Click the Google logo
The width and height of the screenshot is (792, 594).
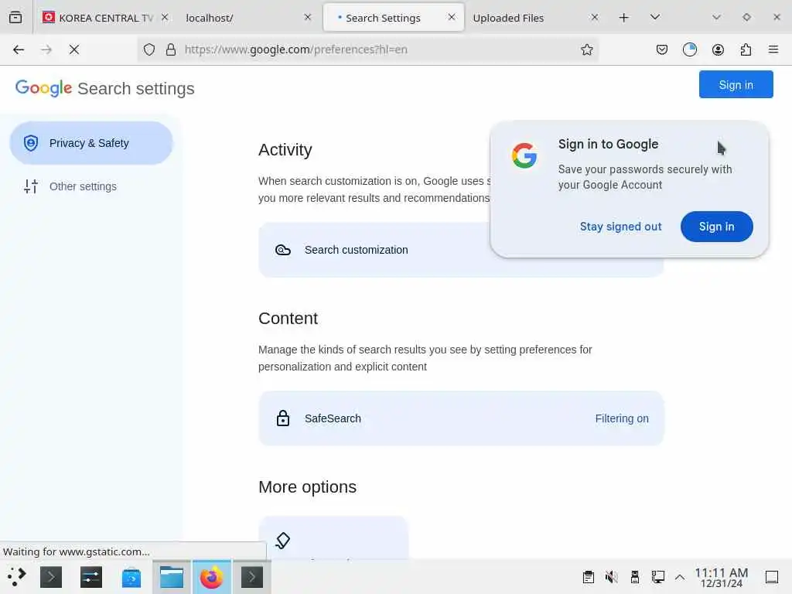[x=43, y=88]
